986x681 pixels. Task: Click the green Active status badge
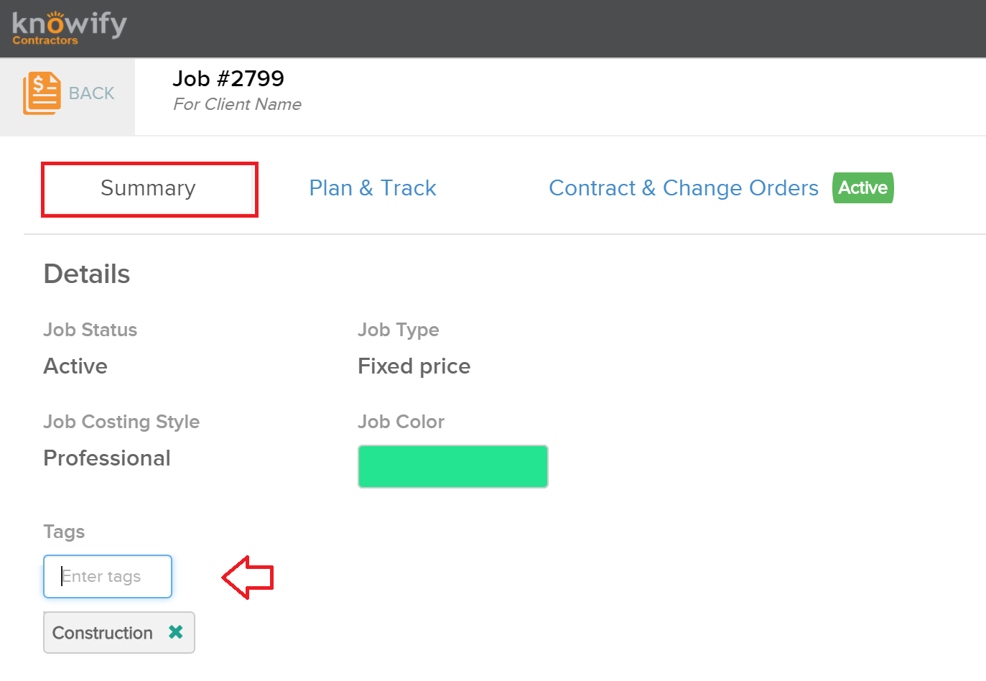(863, 188)
